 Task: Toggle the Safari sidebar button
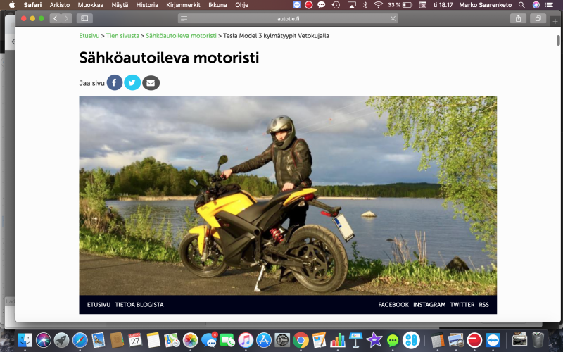tap(84, 18)
